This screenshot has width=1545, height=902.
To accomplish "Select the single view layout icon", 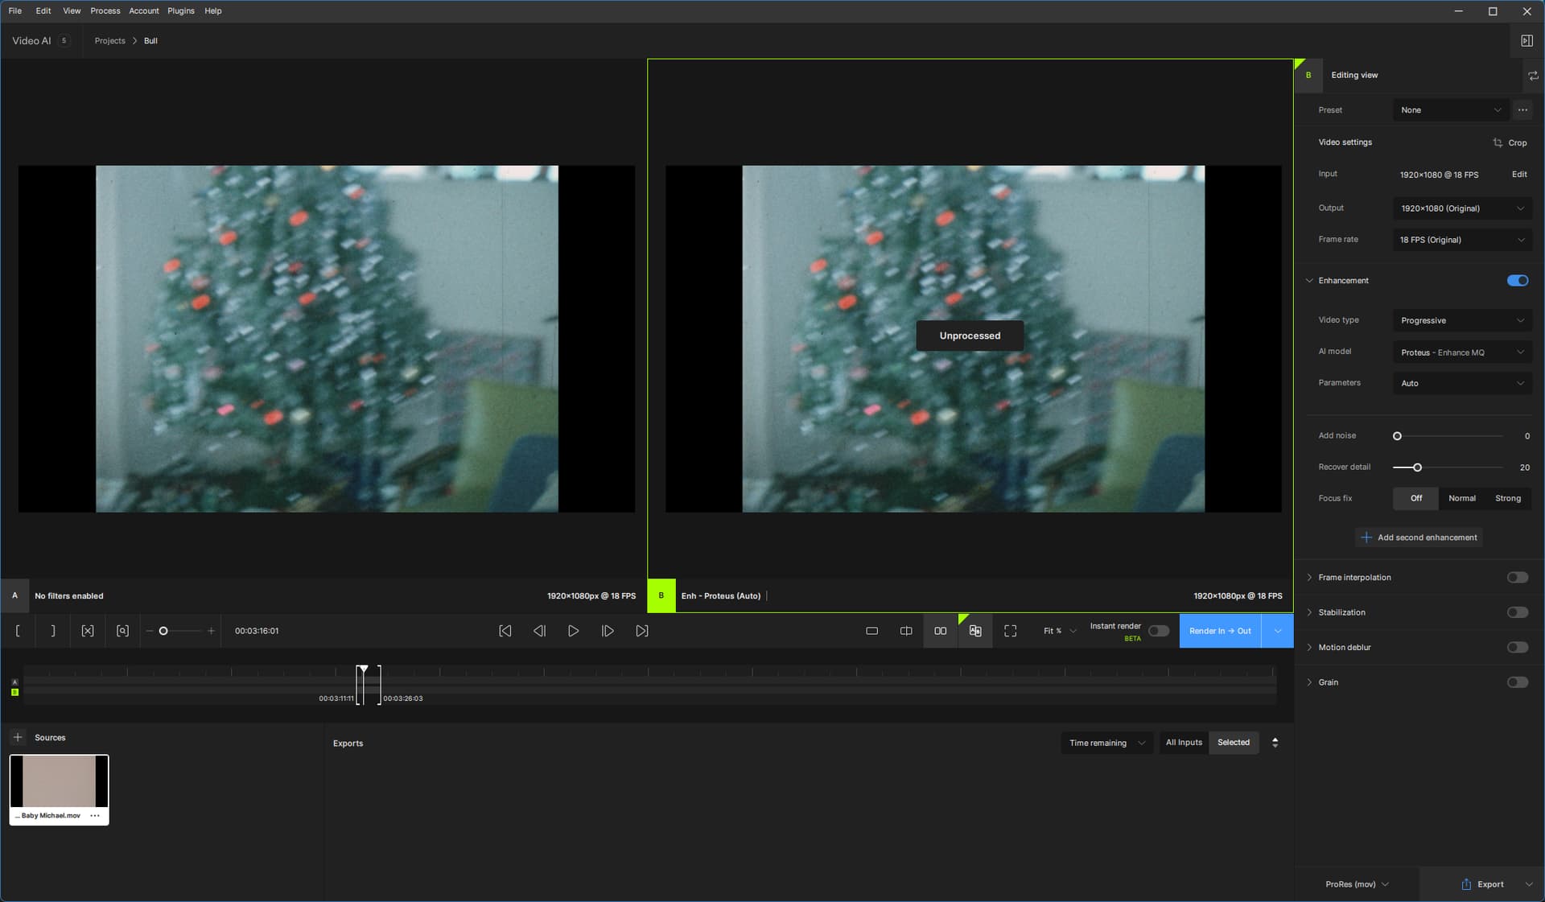I will click(x=871, y=631).
